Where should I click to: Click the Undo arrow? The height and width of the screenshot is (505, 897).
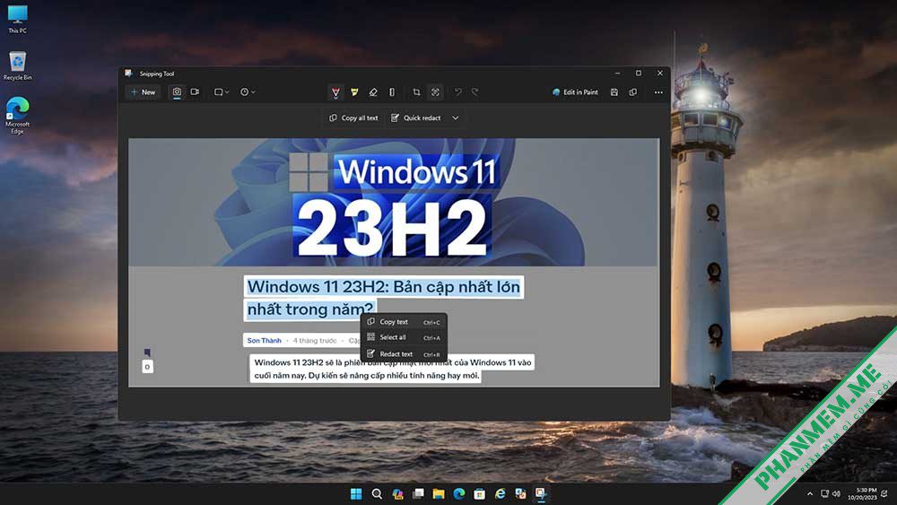coord(457,92)
